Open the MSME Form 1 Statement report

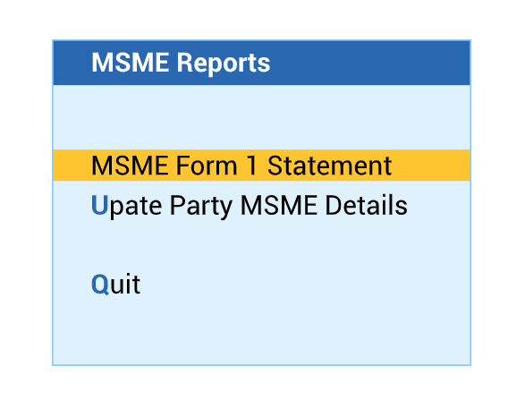261,166
